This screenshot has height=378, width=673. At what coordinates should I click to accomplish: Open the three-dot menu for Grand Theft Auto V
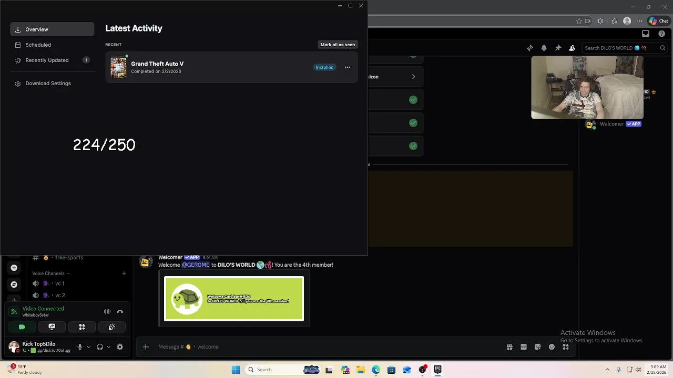point(348,67)
